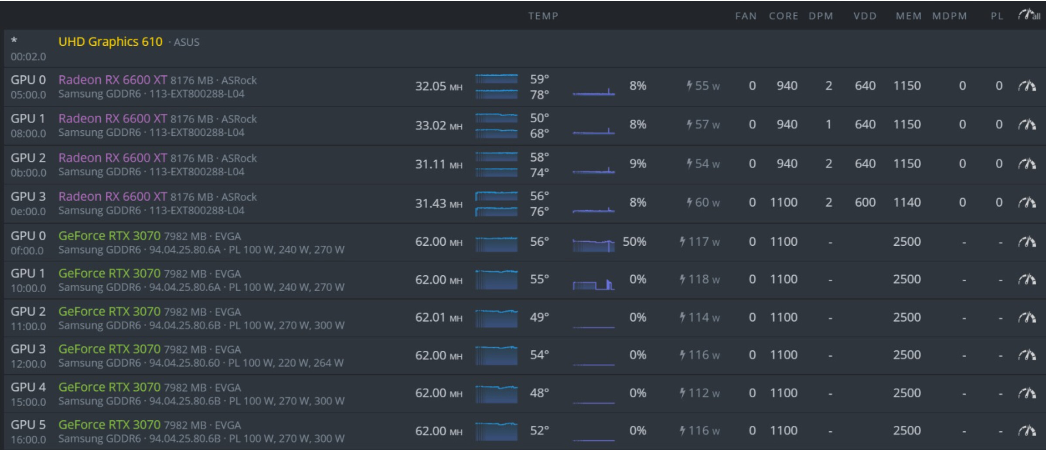Click the 117 w power reading
1046x450 pixels.
pos(700,242)
